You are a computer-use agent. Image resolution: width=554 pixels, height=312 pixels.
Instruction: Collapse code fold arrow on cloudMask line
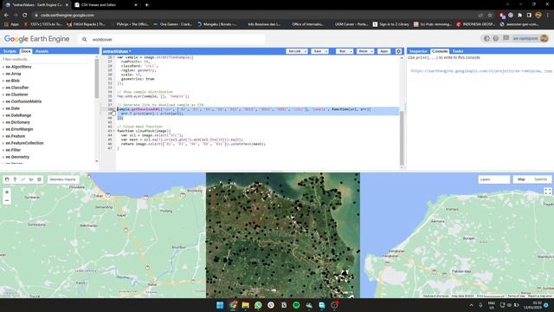[113, 131]
